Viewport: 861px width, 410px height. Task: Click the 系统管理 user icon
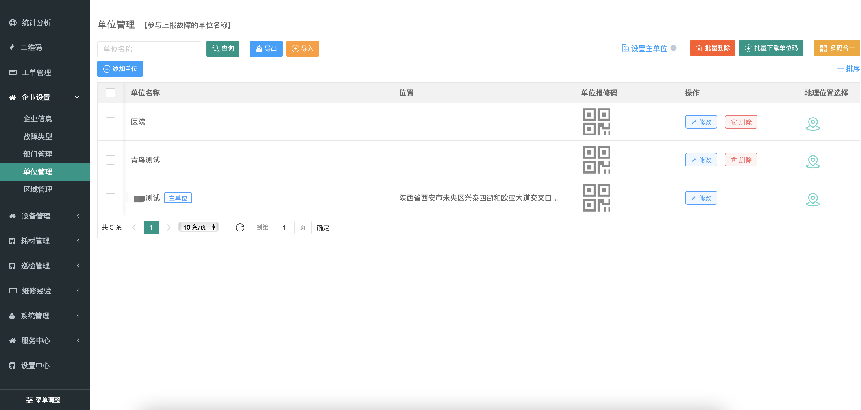12,316
